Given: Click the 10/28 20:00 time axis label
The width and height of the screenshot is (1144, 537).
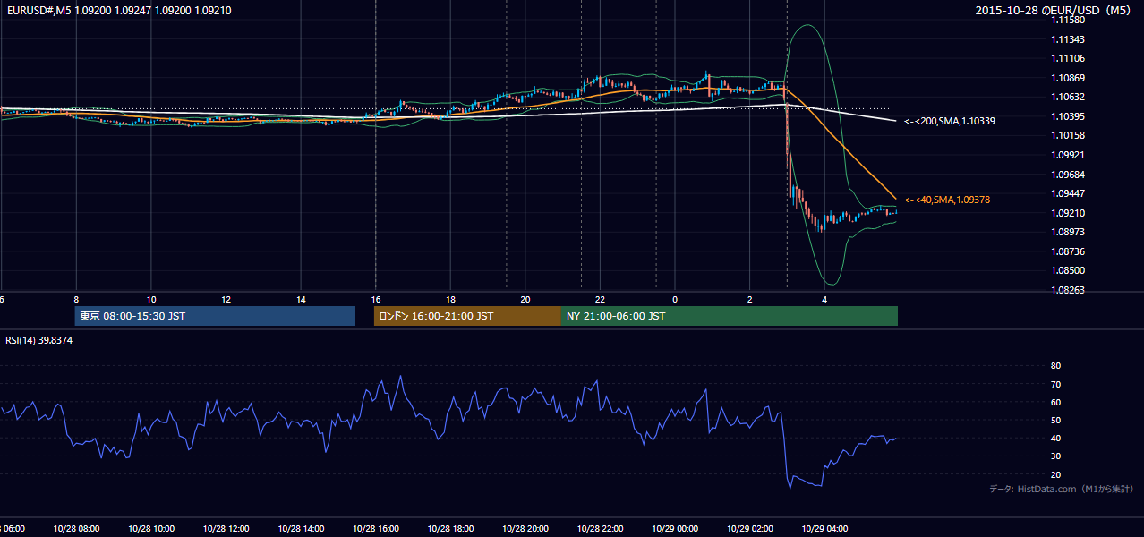Looking at the screenshot, I should (525, 529).
